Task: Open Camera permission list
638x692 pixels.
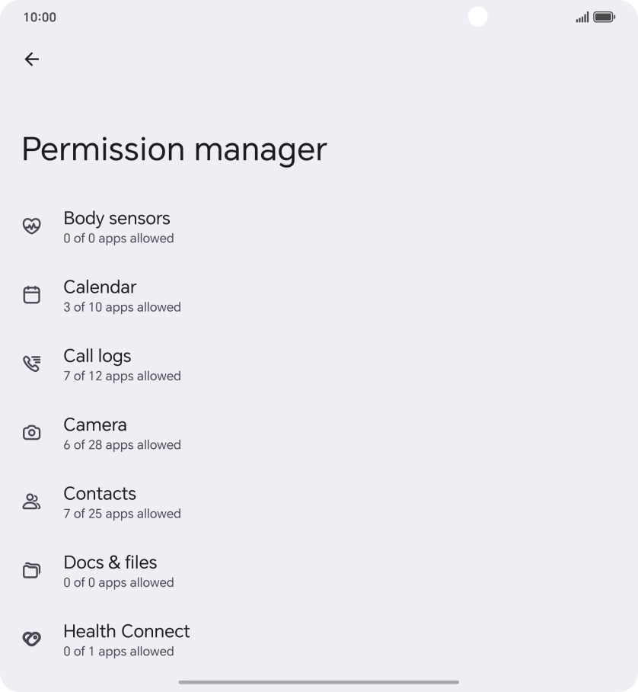Action: click(95, 424)
